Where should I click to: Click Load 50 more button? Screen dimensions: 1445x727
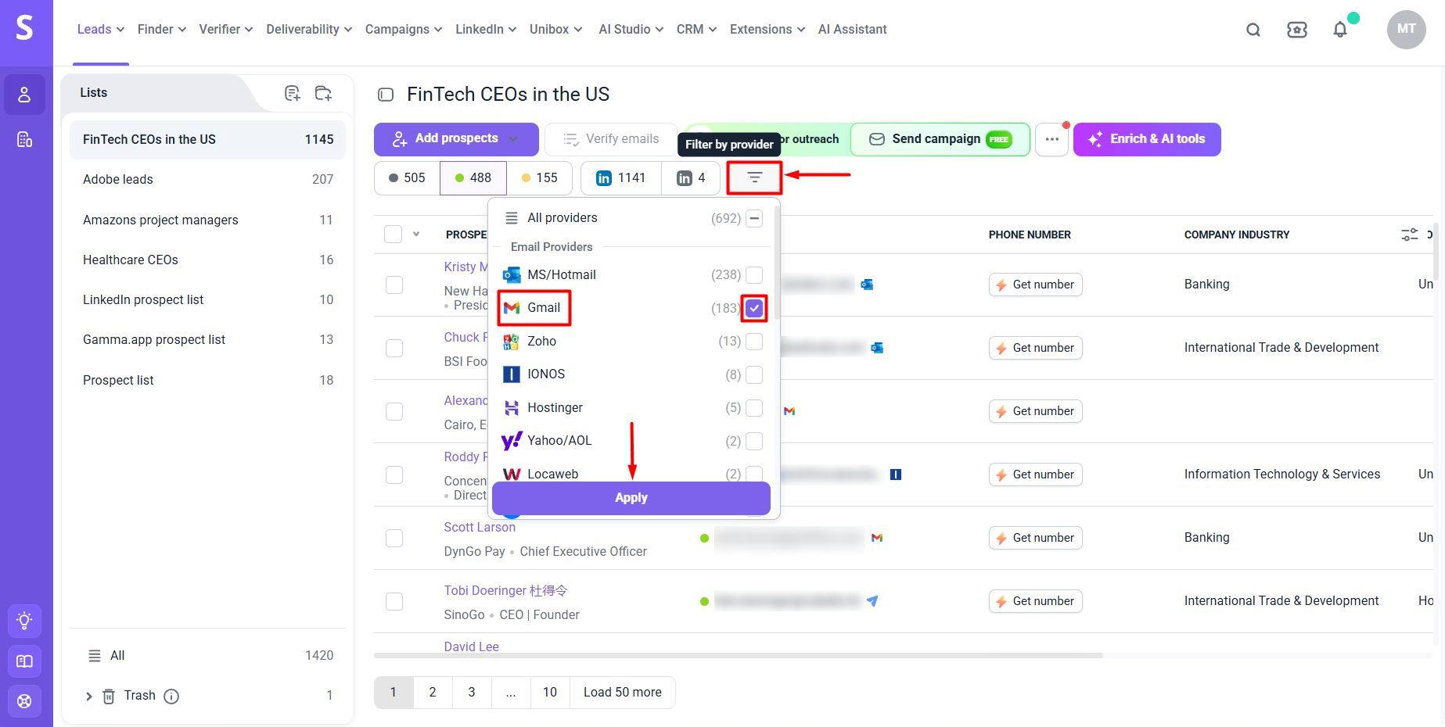tap(622, 693)
